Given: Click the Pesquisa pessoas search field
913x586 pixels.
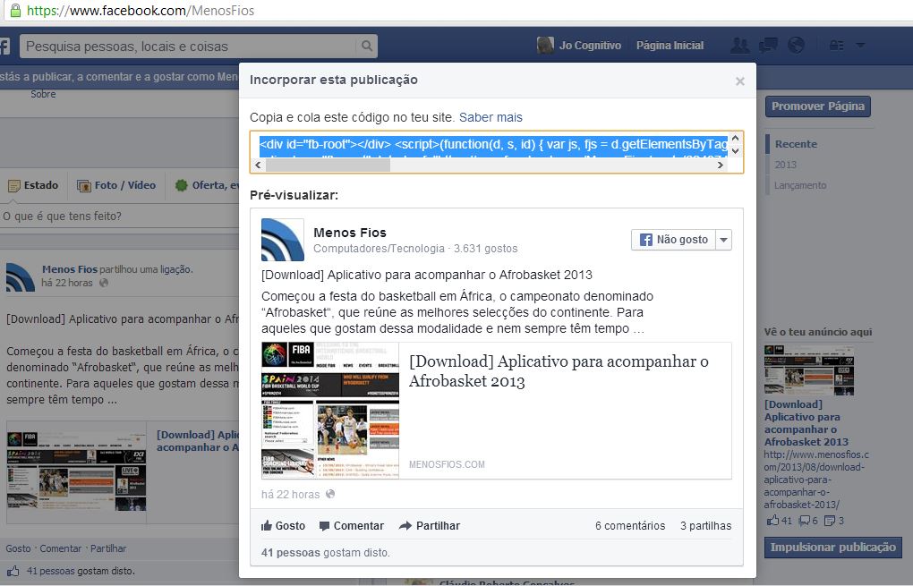Looking at the screenshot, I should (190, 46).
